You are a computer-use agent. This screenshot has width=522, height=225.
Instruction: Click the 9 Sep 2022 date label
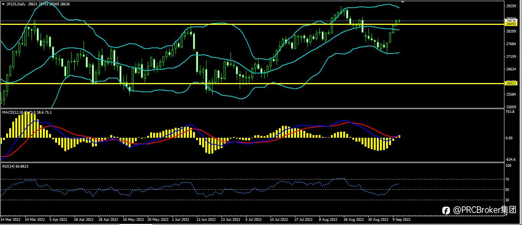[401, 220]
